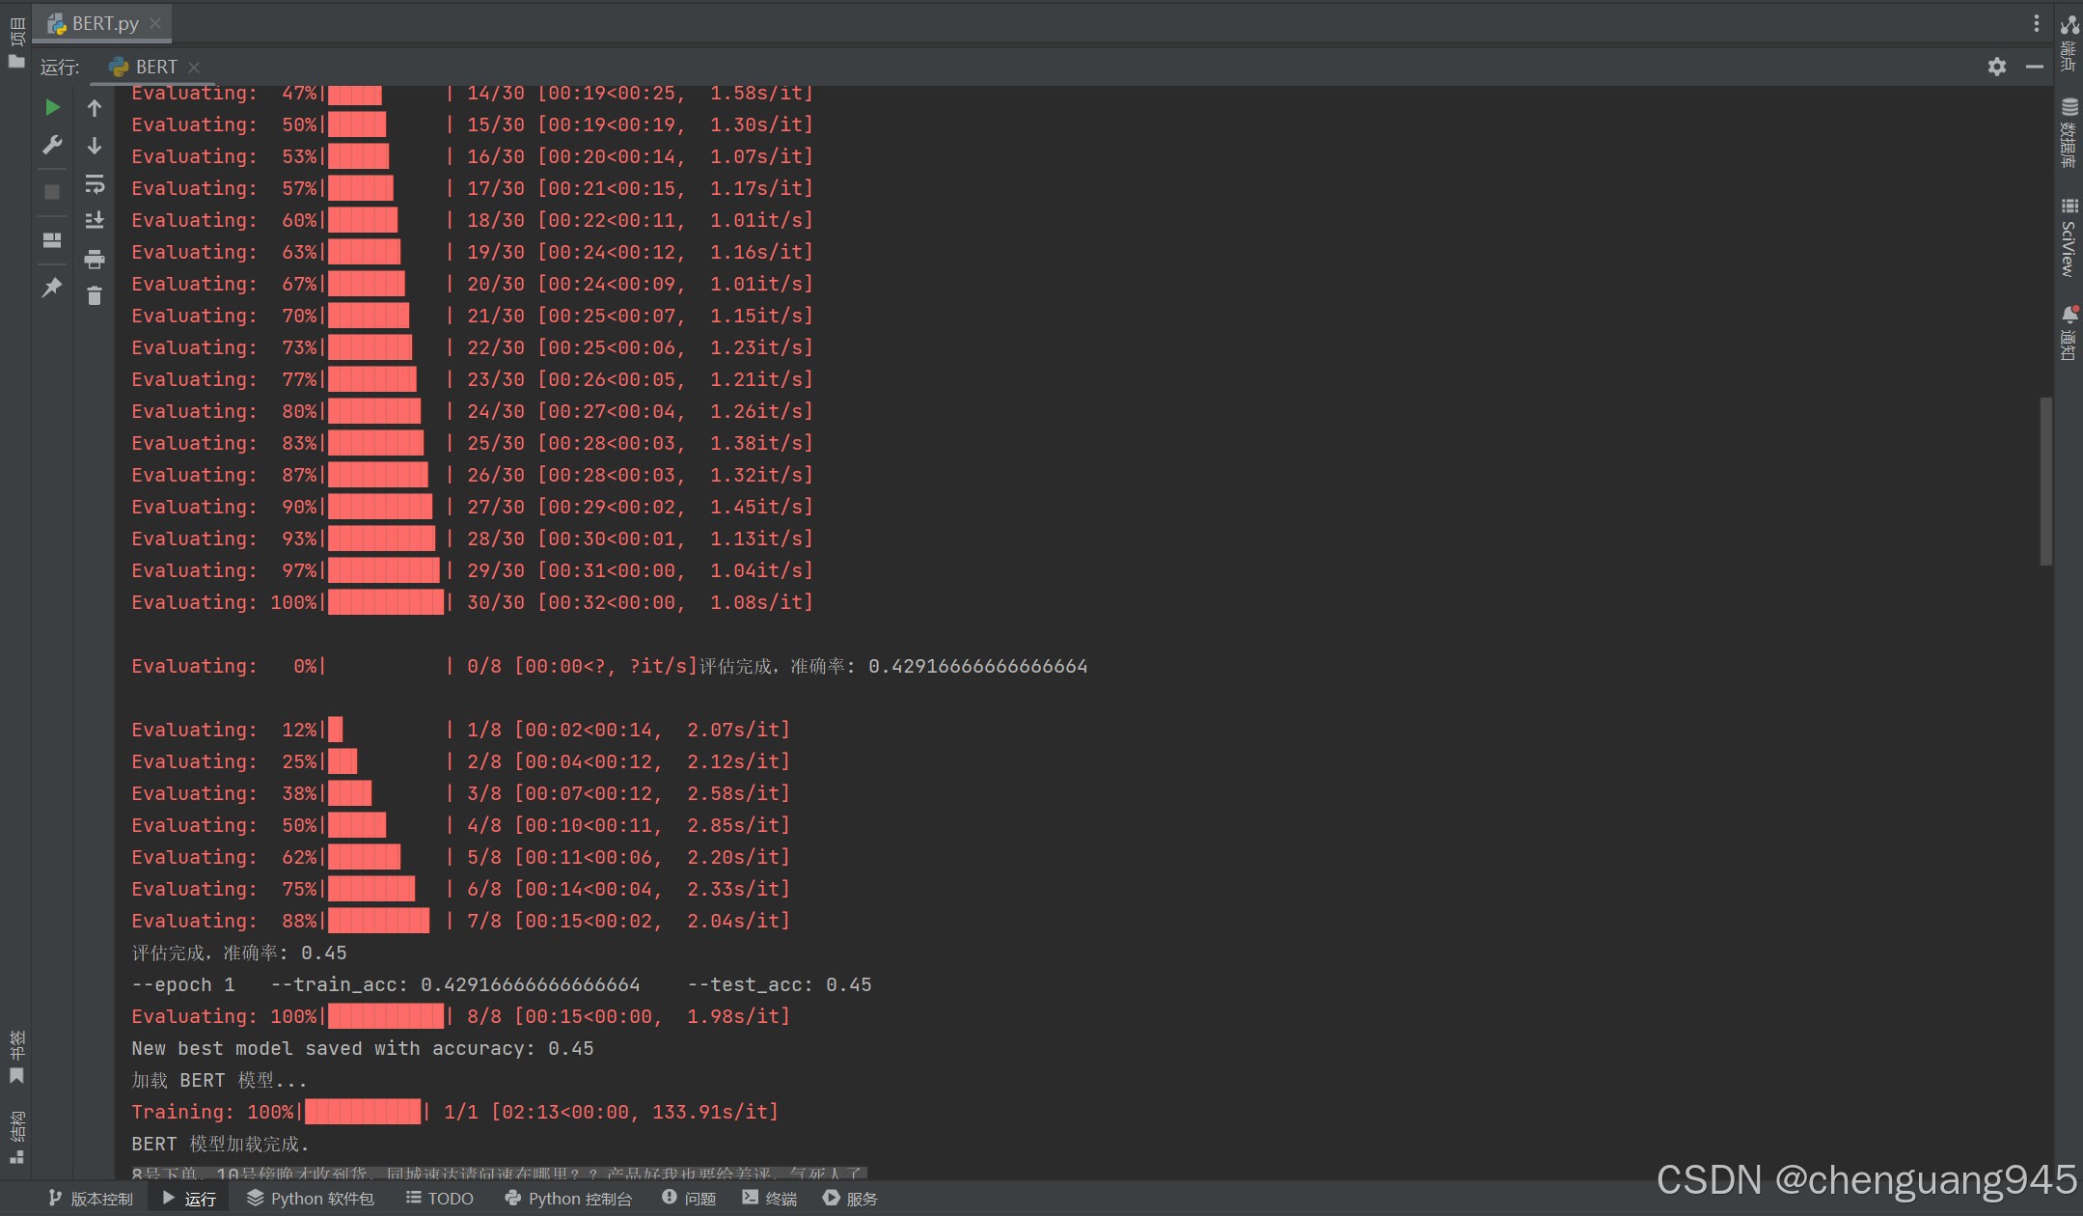Screen dimensions: 2083x1216
Task: Open the 终端 tool window
Action: click(770, 1199)
